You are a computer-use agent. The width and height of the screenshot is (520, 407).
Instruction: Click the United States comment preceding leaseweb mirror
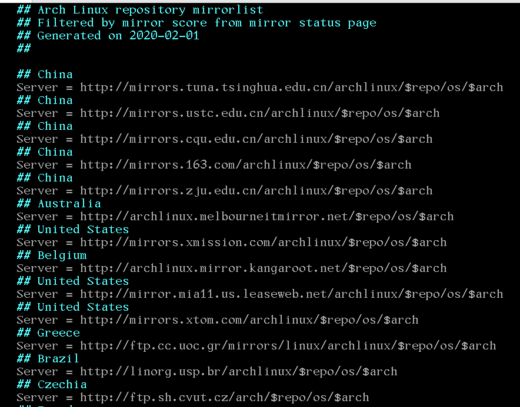(x=72, y=281)
